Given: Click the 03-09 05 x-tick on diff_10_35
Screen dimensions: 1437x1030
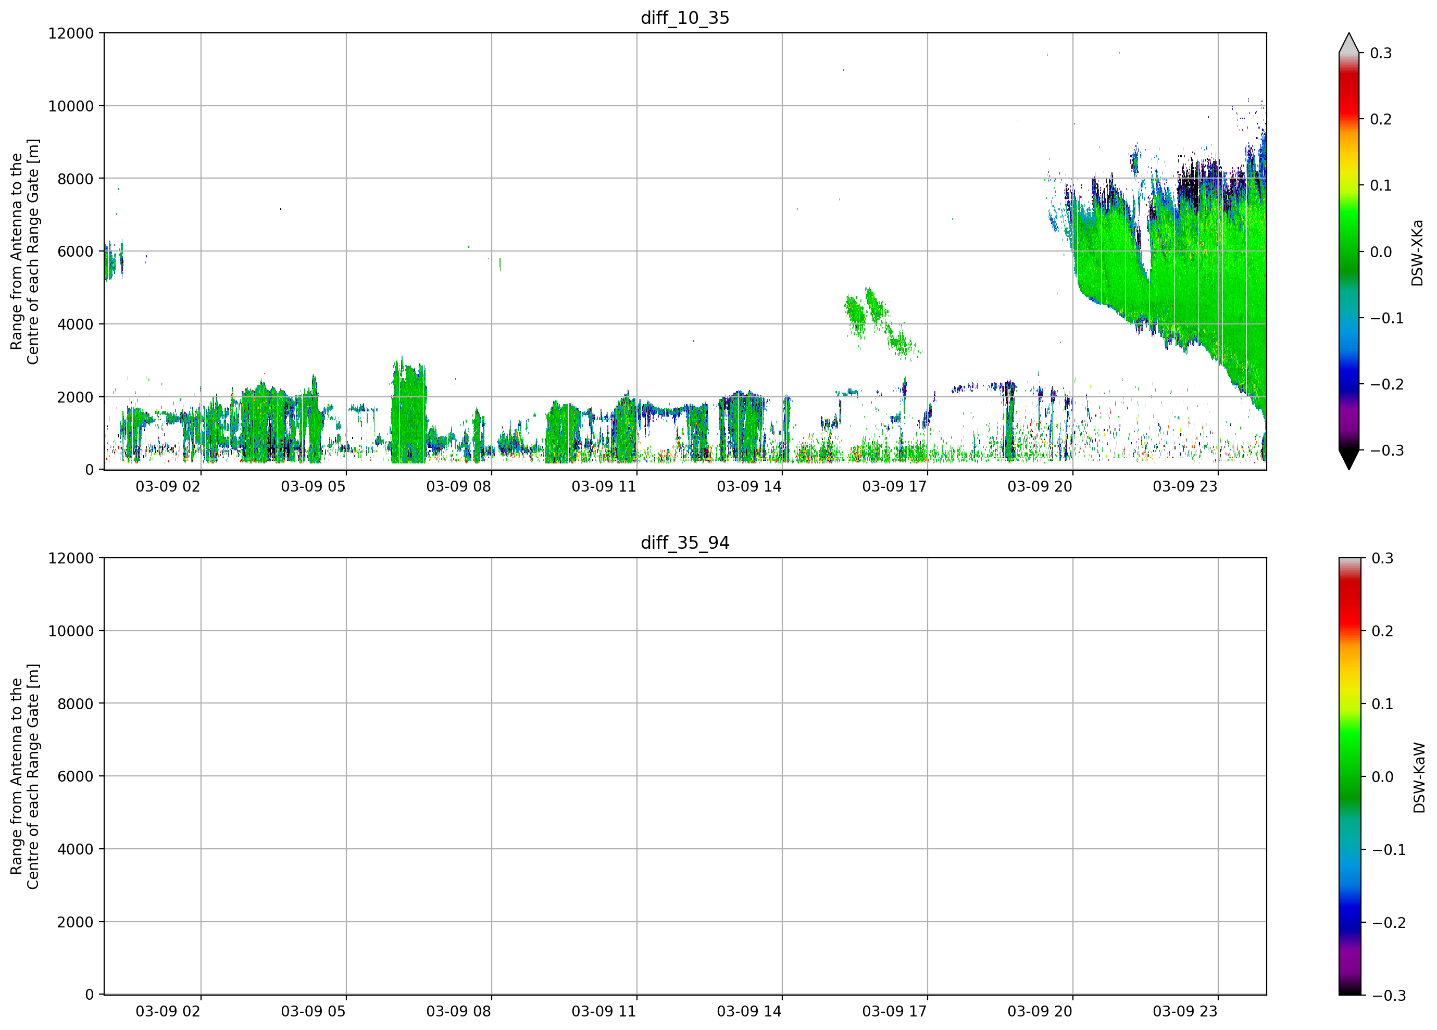Looking at the screenshot, I should point(313,486).
